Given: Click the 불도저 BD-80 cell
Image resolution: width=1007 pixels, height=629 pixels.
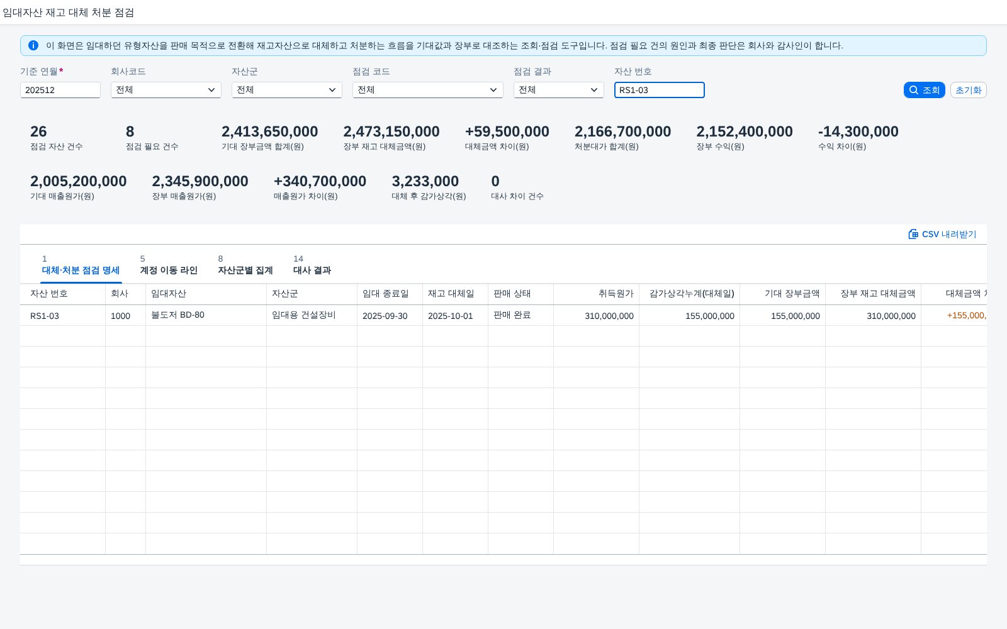Looking at the screenshot, I should (206, 315).
